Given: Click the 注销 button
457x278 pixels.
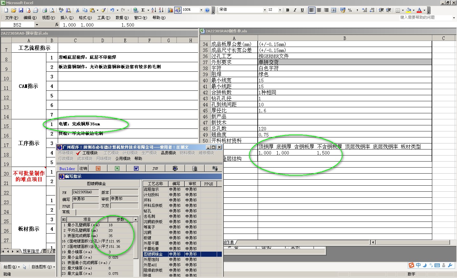Looking at the screenshot, I should point(83,169).
